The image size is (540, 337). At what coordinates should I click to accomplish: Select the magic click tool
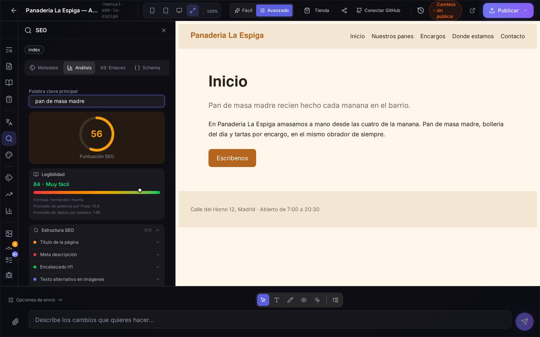point(317,300)
